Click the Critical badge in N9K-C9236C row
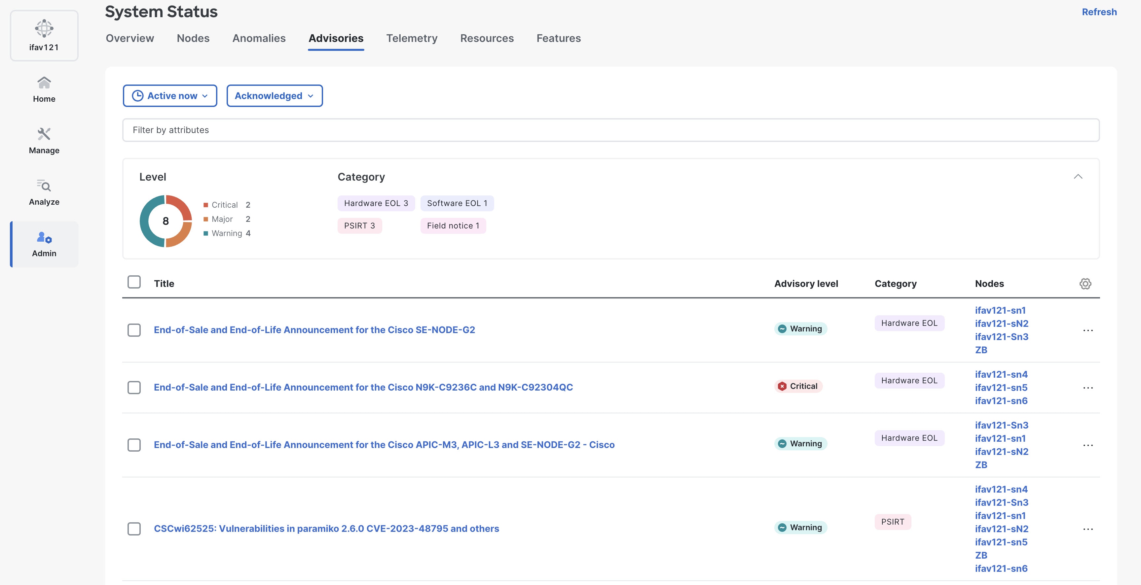 798,386
